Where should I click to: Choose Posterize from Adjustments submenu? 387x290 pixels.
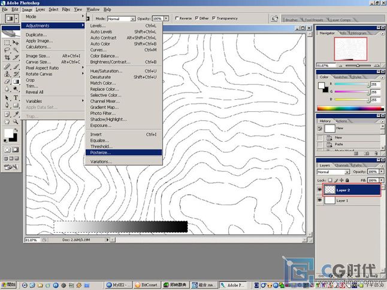click(124, 152)
